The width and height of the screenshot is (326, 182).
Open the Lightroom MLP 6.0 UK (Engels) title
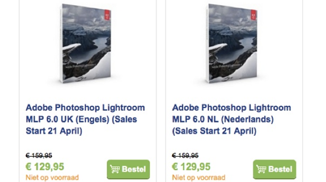(x=85, y=119)
